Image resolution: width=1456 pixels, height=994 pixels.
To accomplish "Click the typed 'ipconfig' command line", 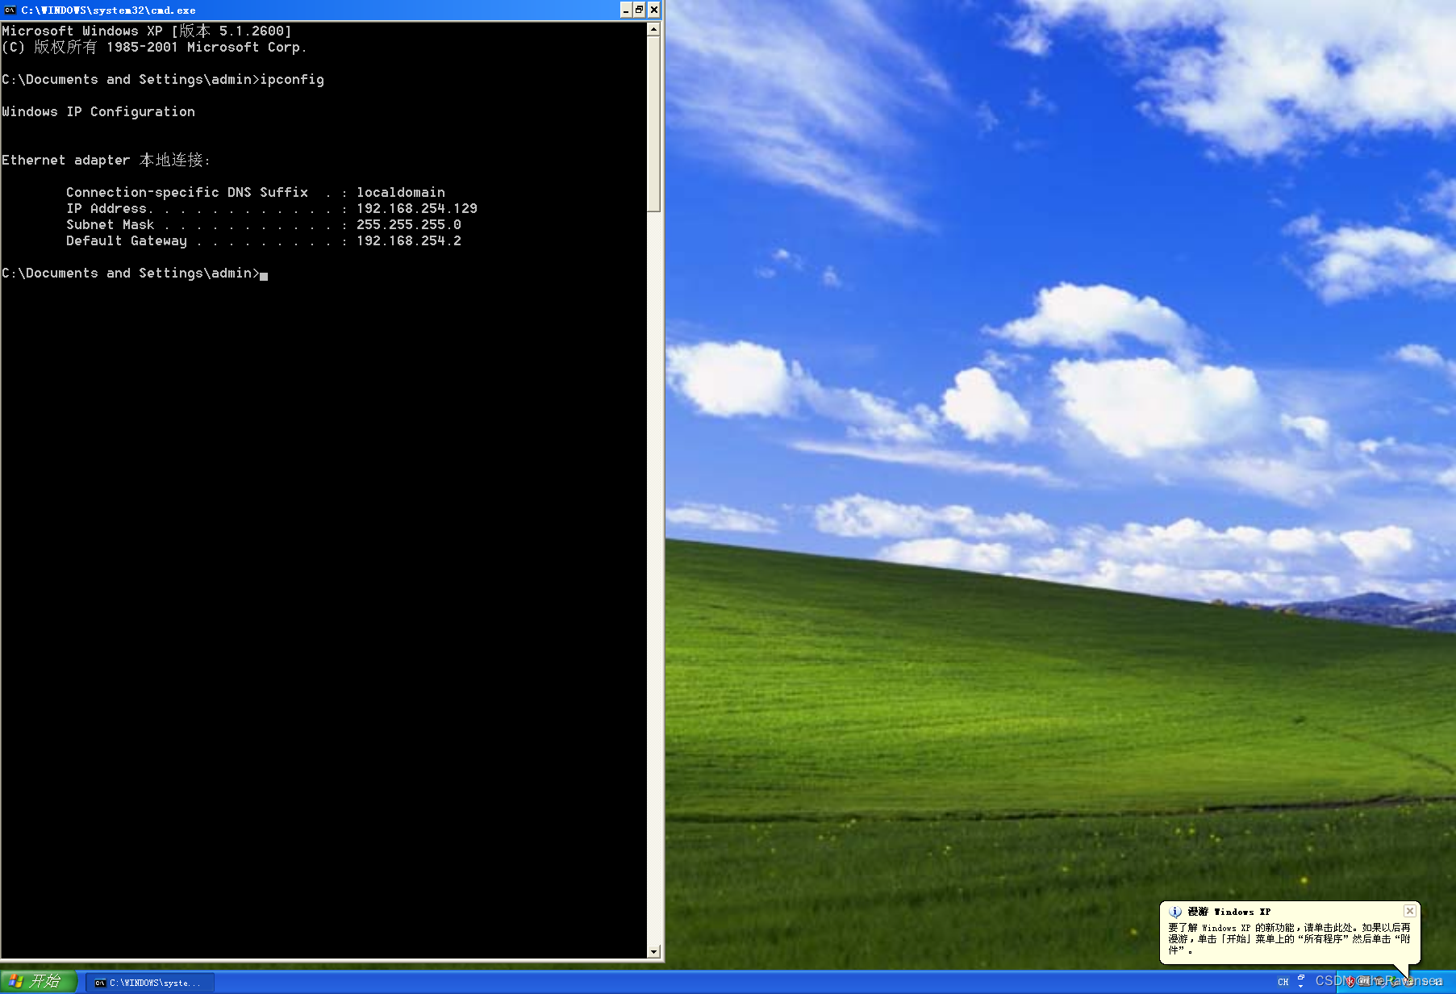I will click(x=163, y=79).
